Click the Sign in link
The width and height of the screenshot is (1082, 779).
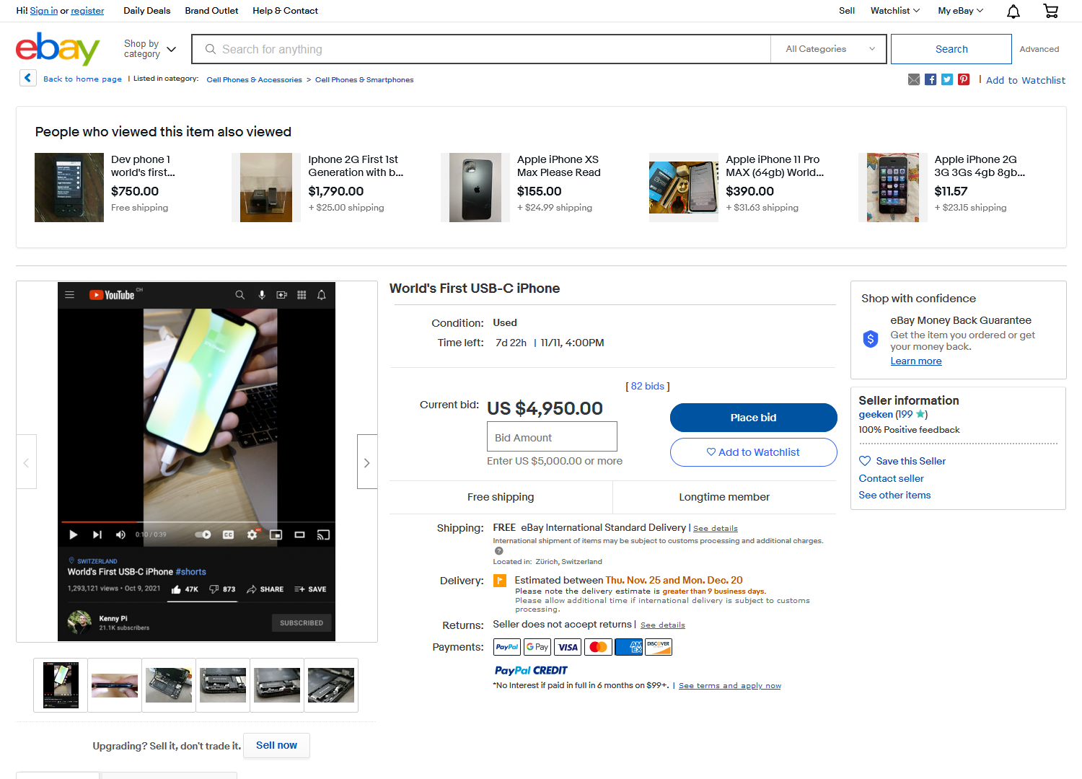[x=44, y=11]
